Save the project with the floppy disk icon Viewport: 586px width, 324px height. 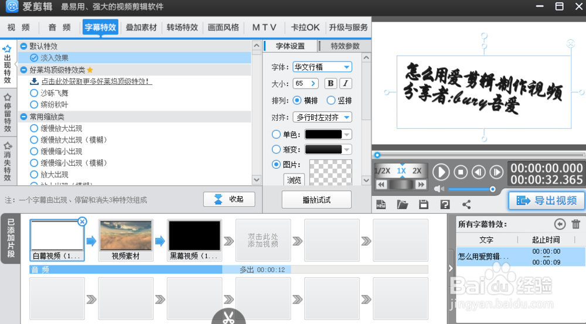tap(424, 204)
